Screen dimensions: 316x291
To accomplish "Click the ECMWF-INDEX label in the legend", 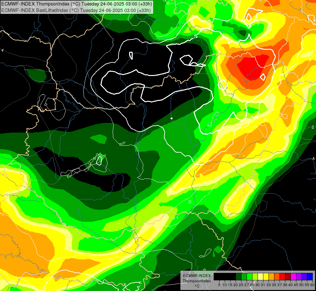I will (x=197, y=276).
